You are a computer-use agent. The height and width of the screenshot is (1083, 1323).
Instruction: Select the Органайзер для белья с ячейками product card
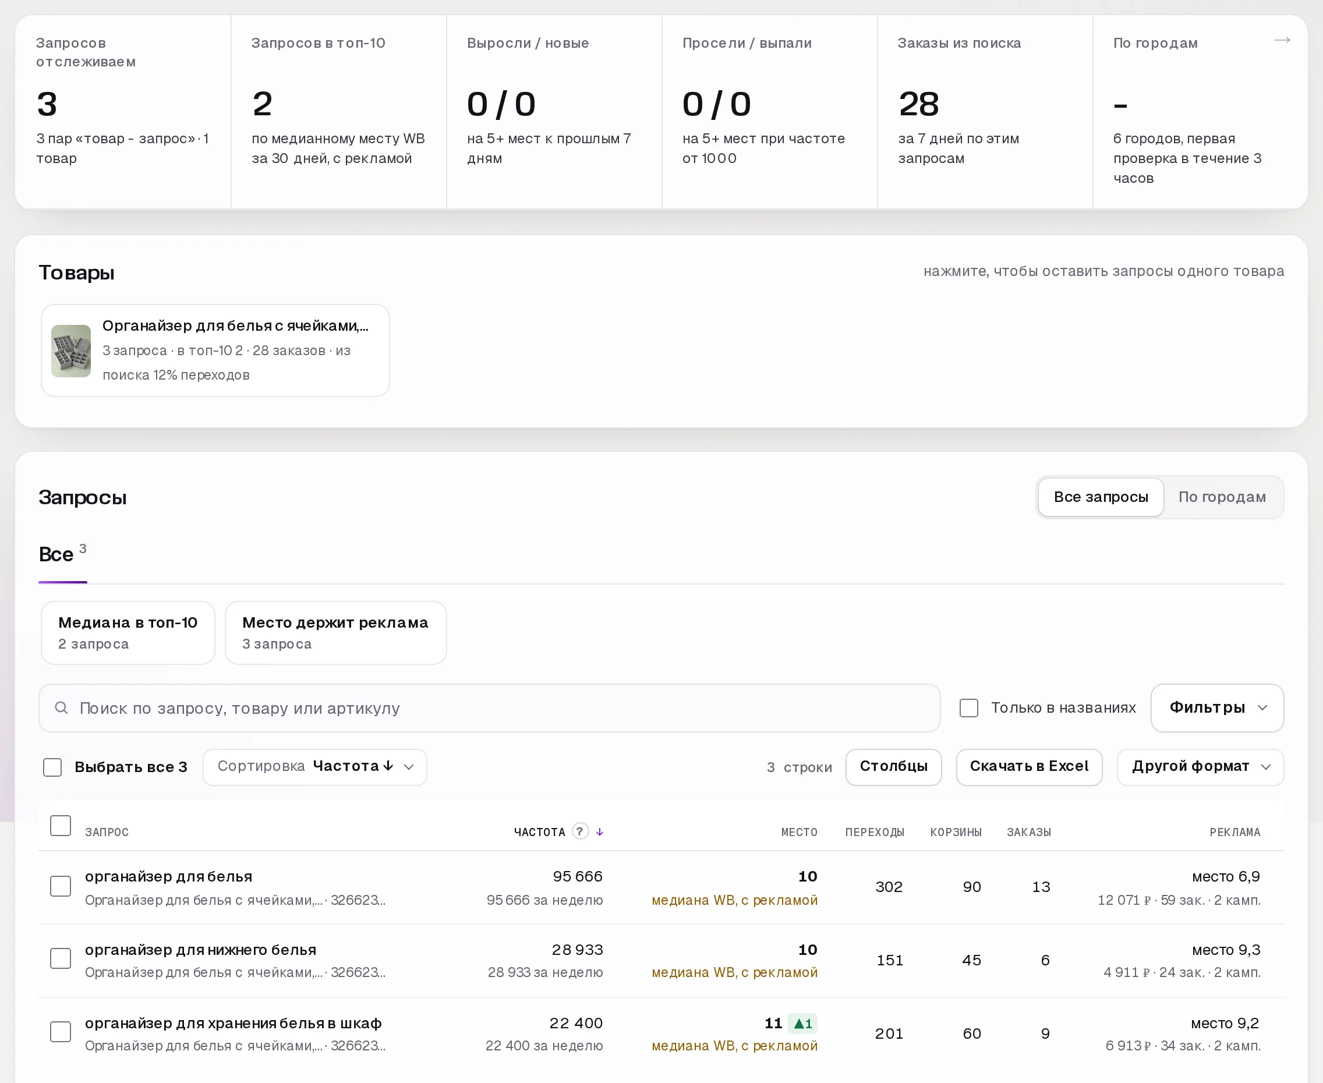click(215, 351)
